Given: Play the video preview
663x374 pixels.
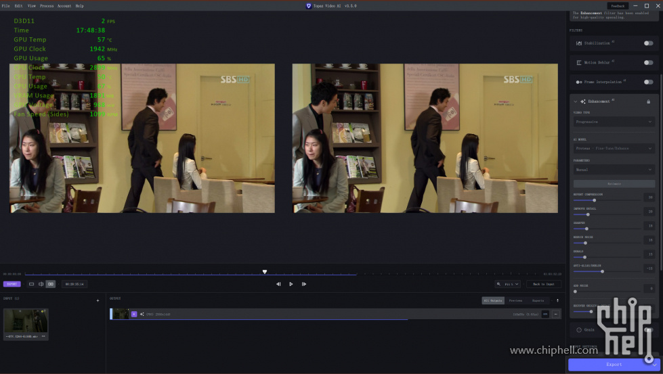Looking at the screenshot, I should [x=291, y=284].
